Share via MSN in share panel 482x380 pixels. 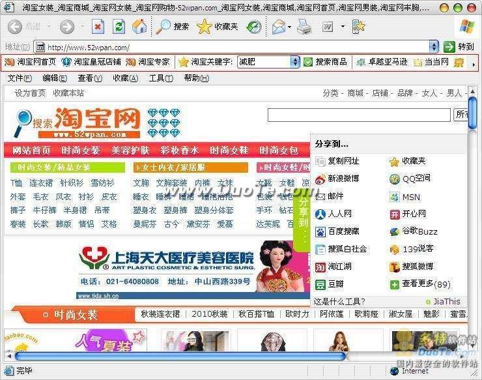(404, 197)
